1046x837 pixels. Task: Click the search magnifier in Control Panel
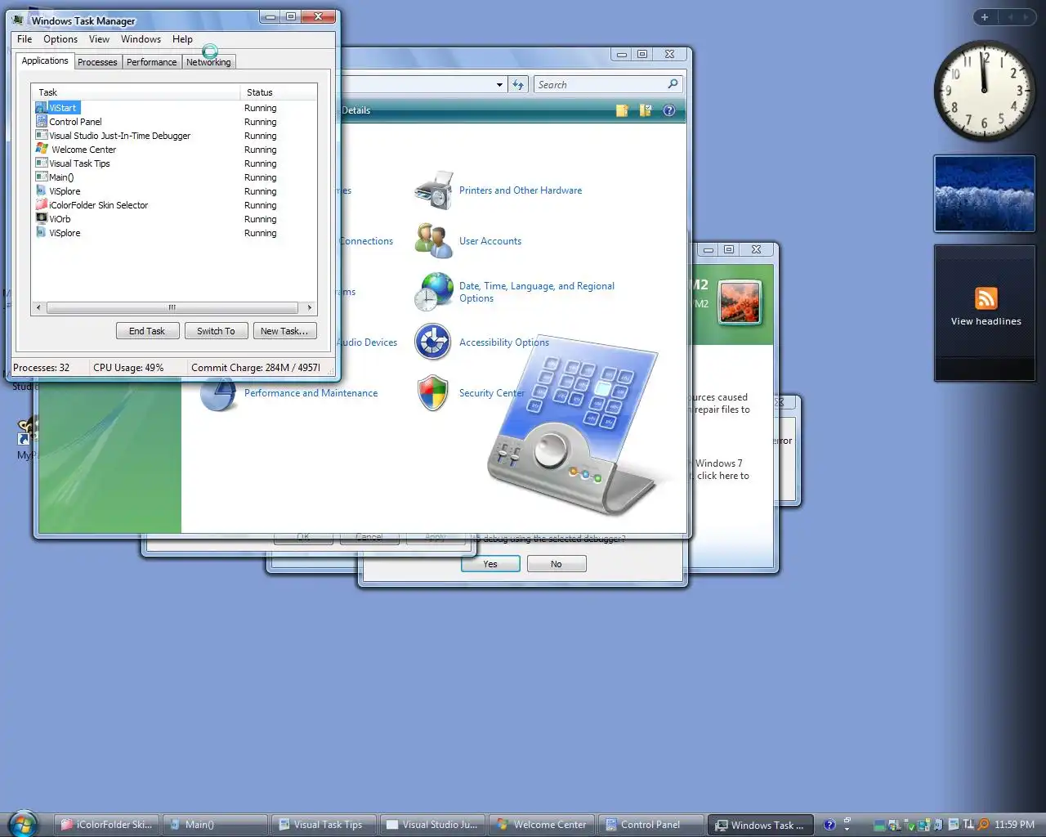click(x=673, y=84)
